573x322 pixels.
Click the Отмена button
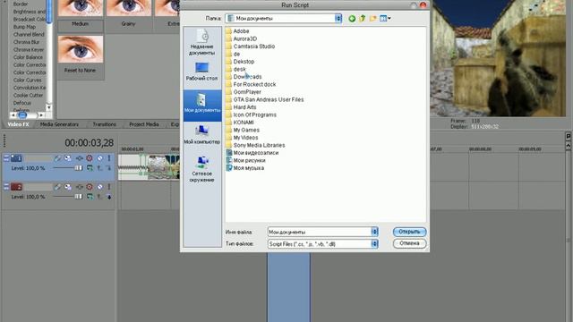(x=409, y=243)
